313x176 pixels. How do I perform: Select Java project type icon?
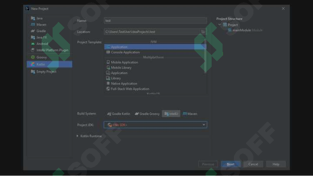pos(33,18)
